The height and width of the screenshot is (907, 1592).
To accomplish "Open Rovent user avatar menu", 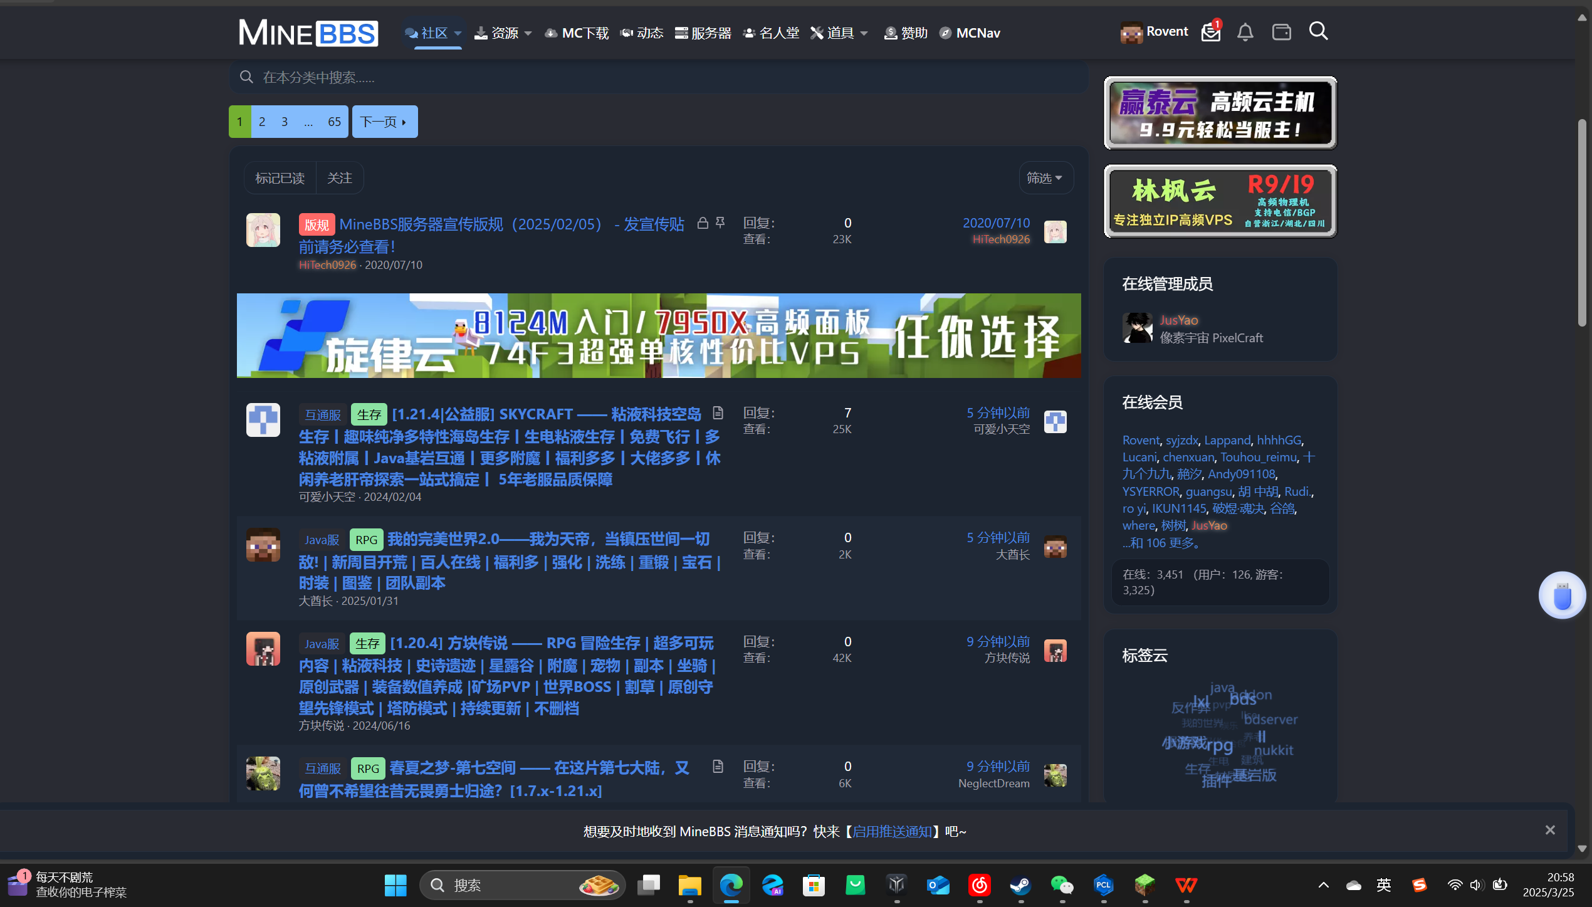I will tap(1155, 32).
